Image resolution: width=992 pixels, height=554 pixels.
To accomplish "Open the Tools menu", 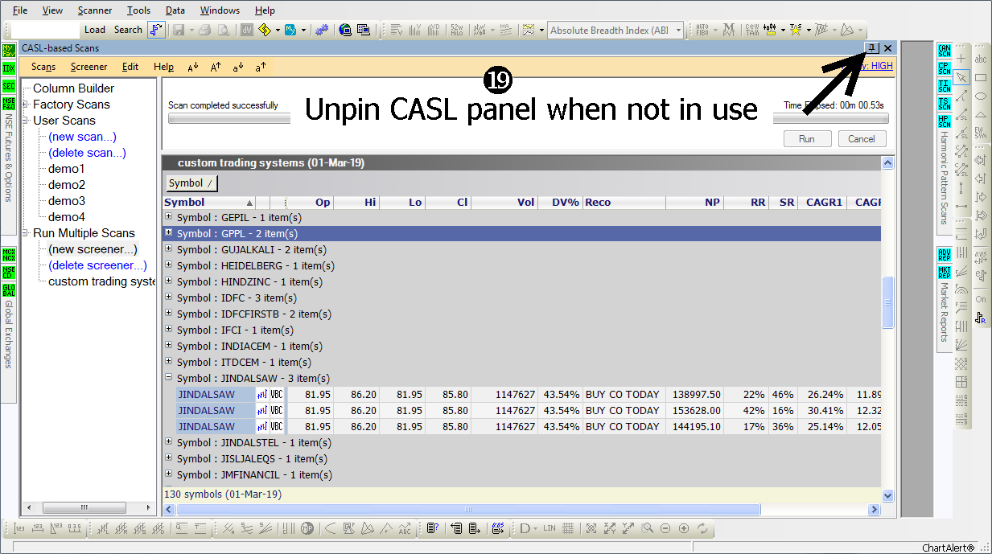I will (x=138, y=10).
